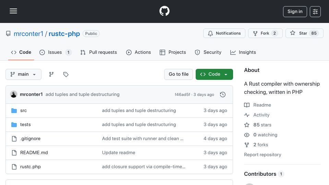Screen dimensions: 329x185
Task: Open the Readme link in About
Action: coord(262,105)
